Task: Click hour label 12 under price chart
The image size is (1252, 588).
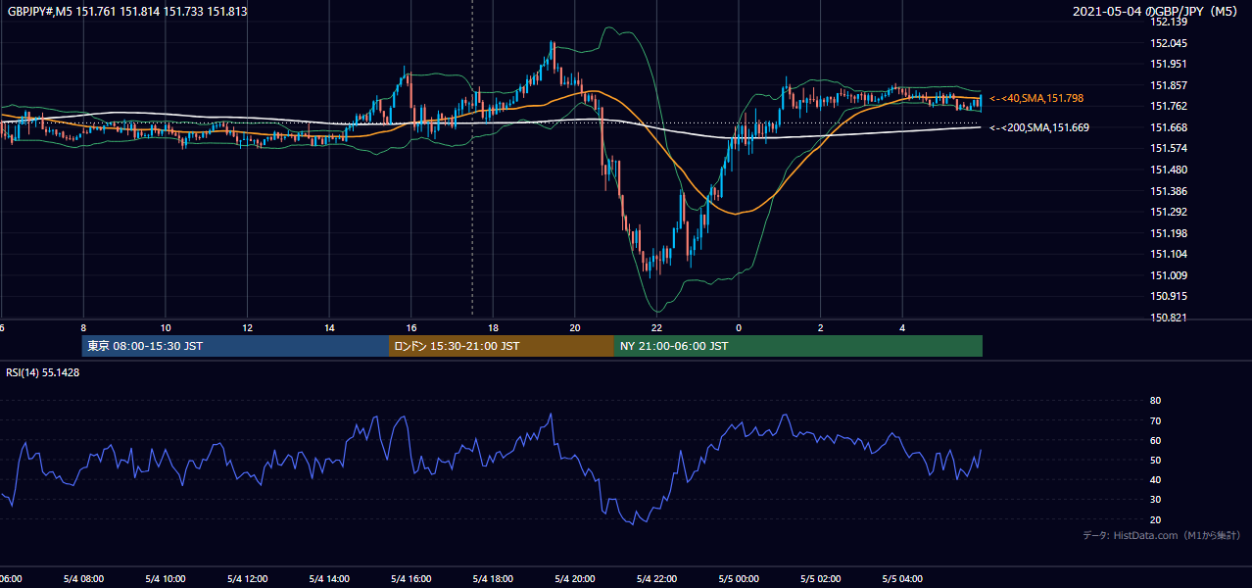Action: 248,327
